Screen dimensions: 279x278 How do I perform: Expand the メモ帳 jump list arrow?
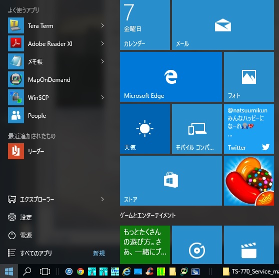pos(102,61)
